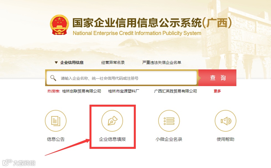Click the red 查询 search button
The width and height of the screenshot is (271, 168).
click(218, 78)
